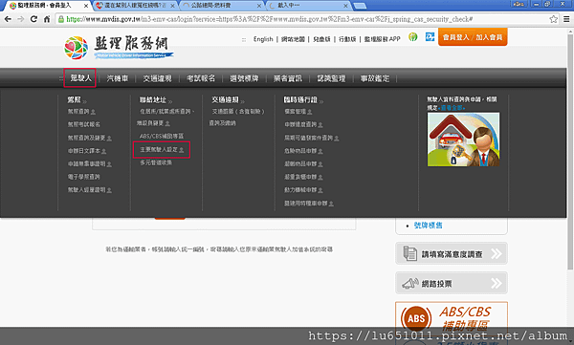Viewport: 574px width, 345px height.
Task: Open the 駕駛人 main menu item
Action: click(80, 78)
